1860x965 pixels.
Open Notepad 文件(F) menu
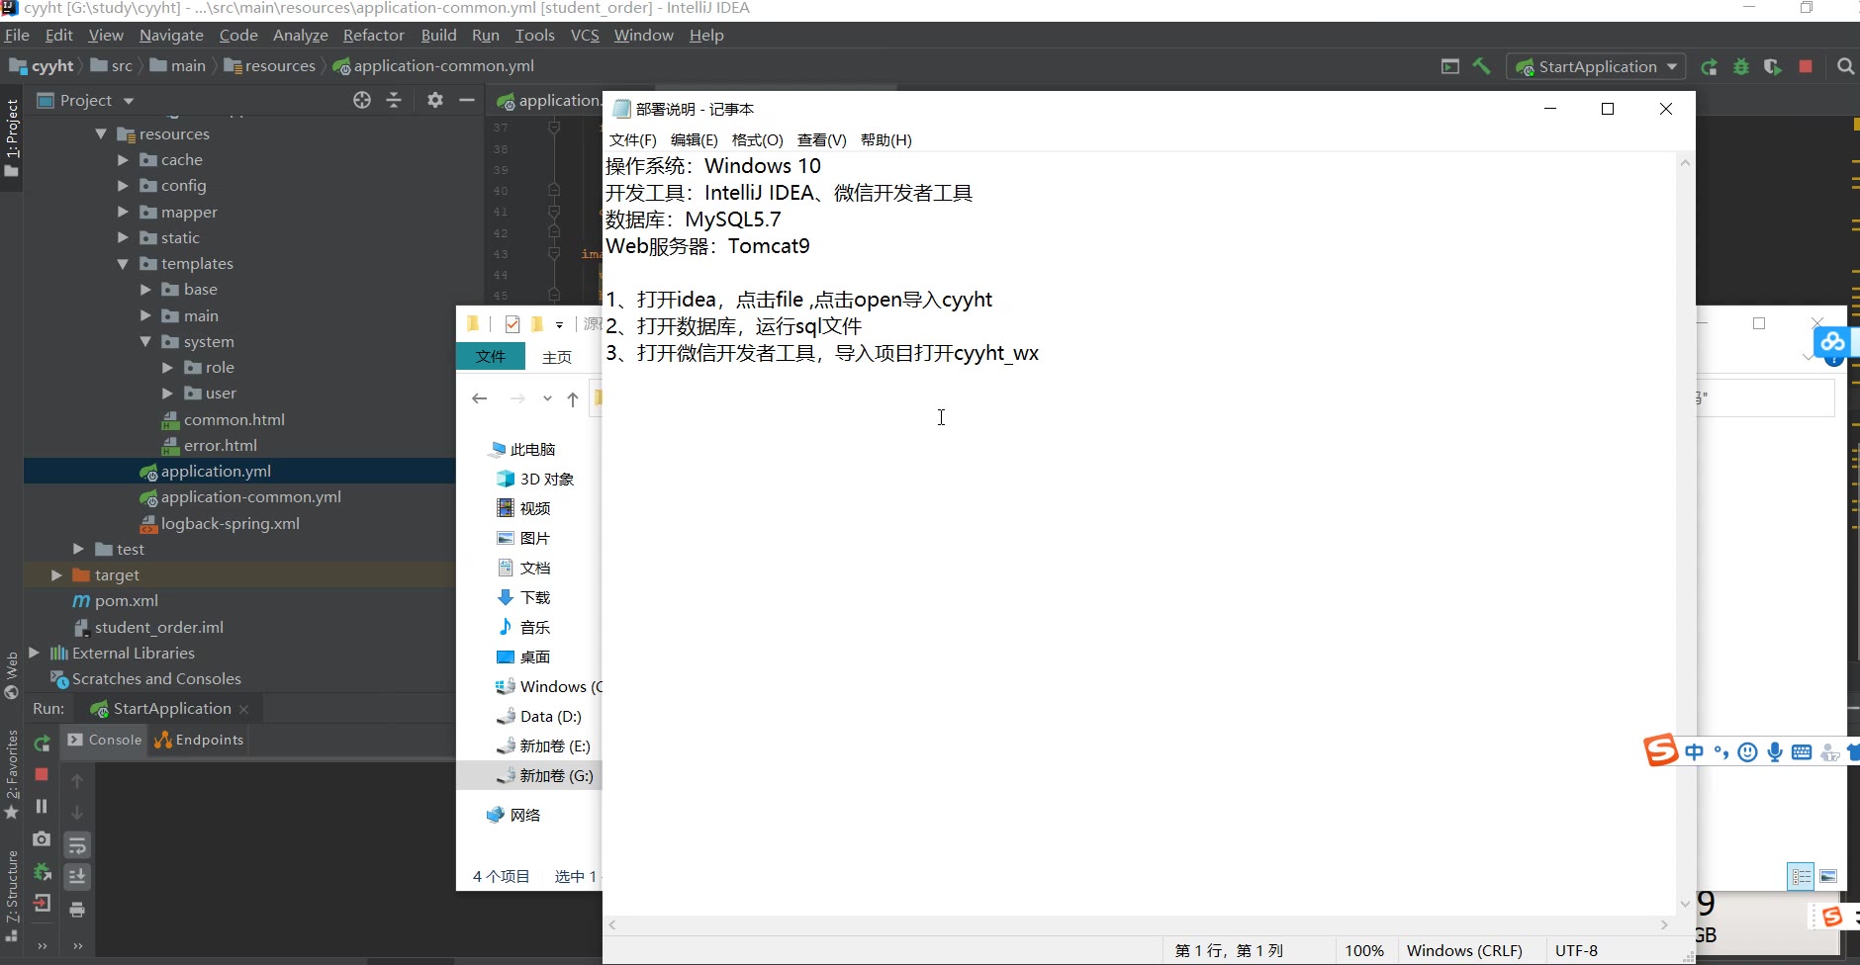632,140
